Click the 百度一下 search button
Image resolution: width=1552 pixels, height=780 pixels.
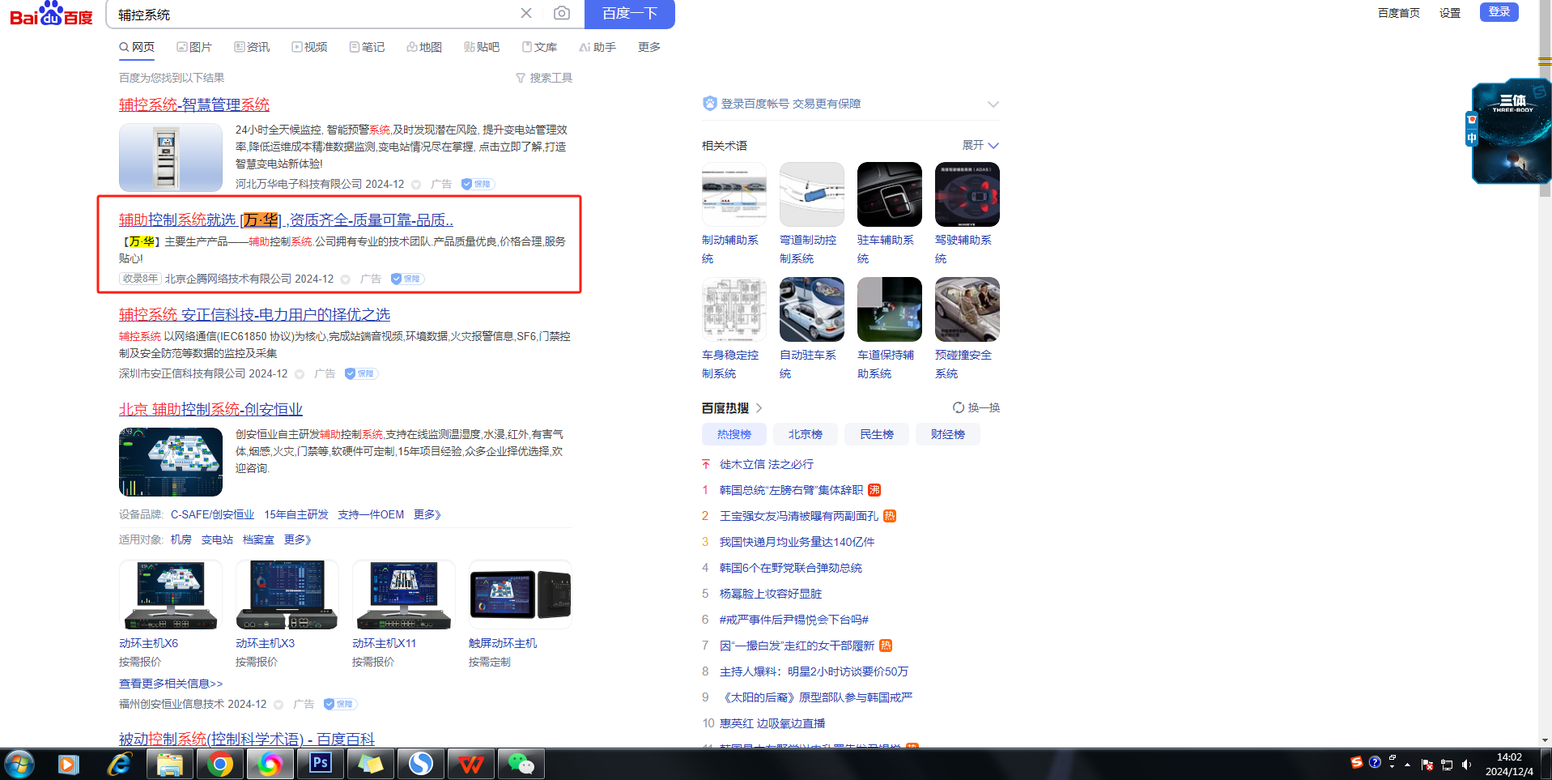point(630,14)
